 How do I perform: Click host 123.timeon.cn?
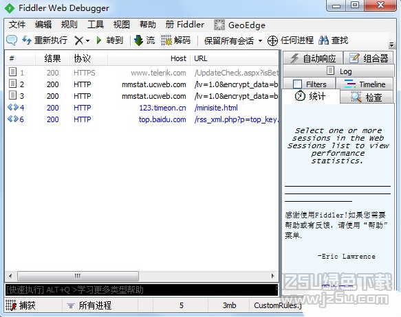coord(162,108)
